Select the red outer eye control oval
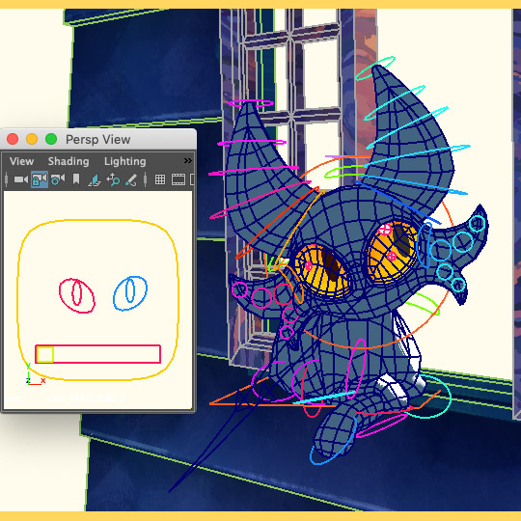This screenshot has width=521, height=521. [x=77, y=296]
